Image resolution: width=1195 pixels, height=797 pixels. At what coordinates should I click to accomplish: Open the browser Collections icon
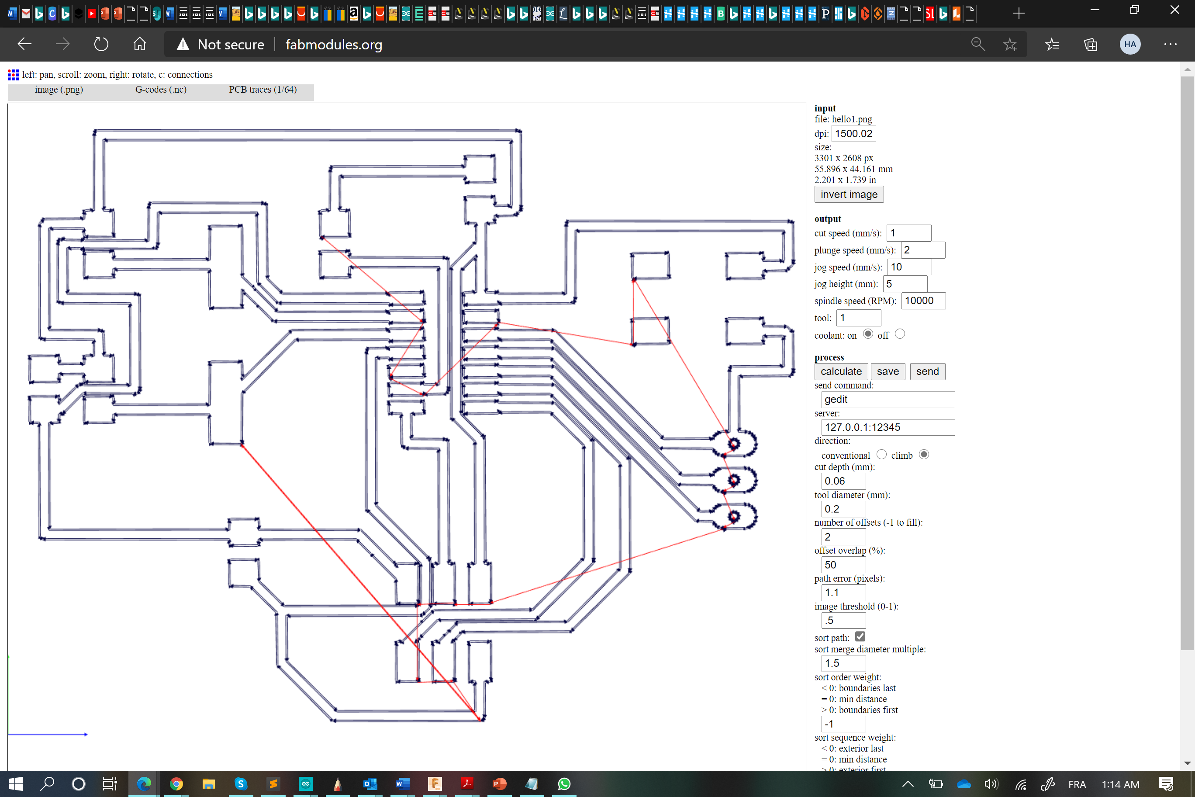[x=1090, y=45]
